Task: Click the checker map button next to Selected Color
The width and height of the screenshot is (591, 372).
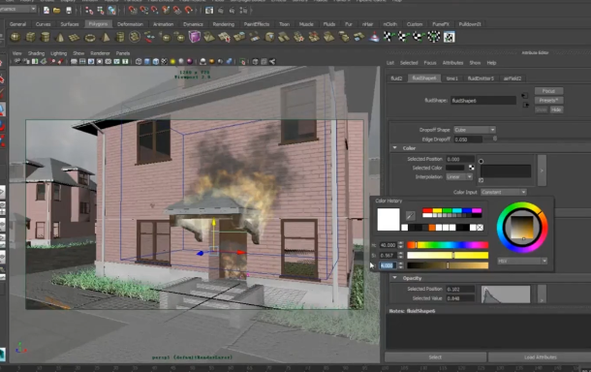Action: [x=472, y=168]
